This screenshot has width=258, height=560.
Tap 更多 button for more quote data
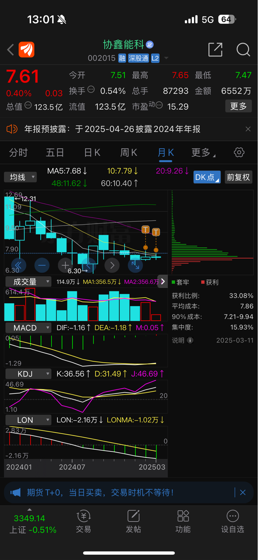[x=239, y=106]
